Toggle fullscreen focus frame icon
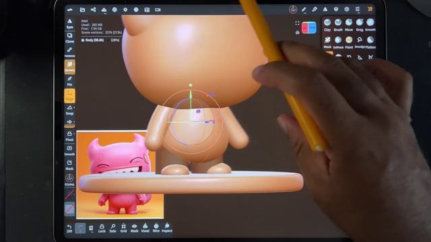This screenshot has height=242, width=431. [297, 24]
